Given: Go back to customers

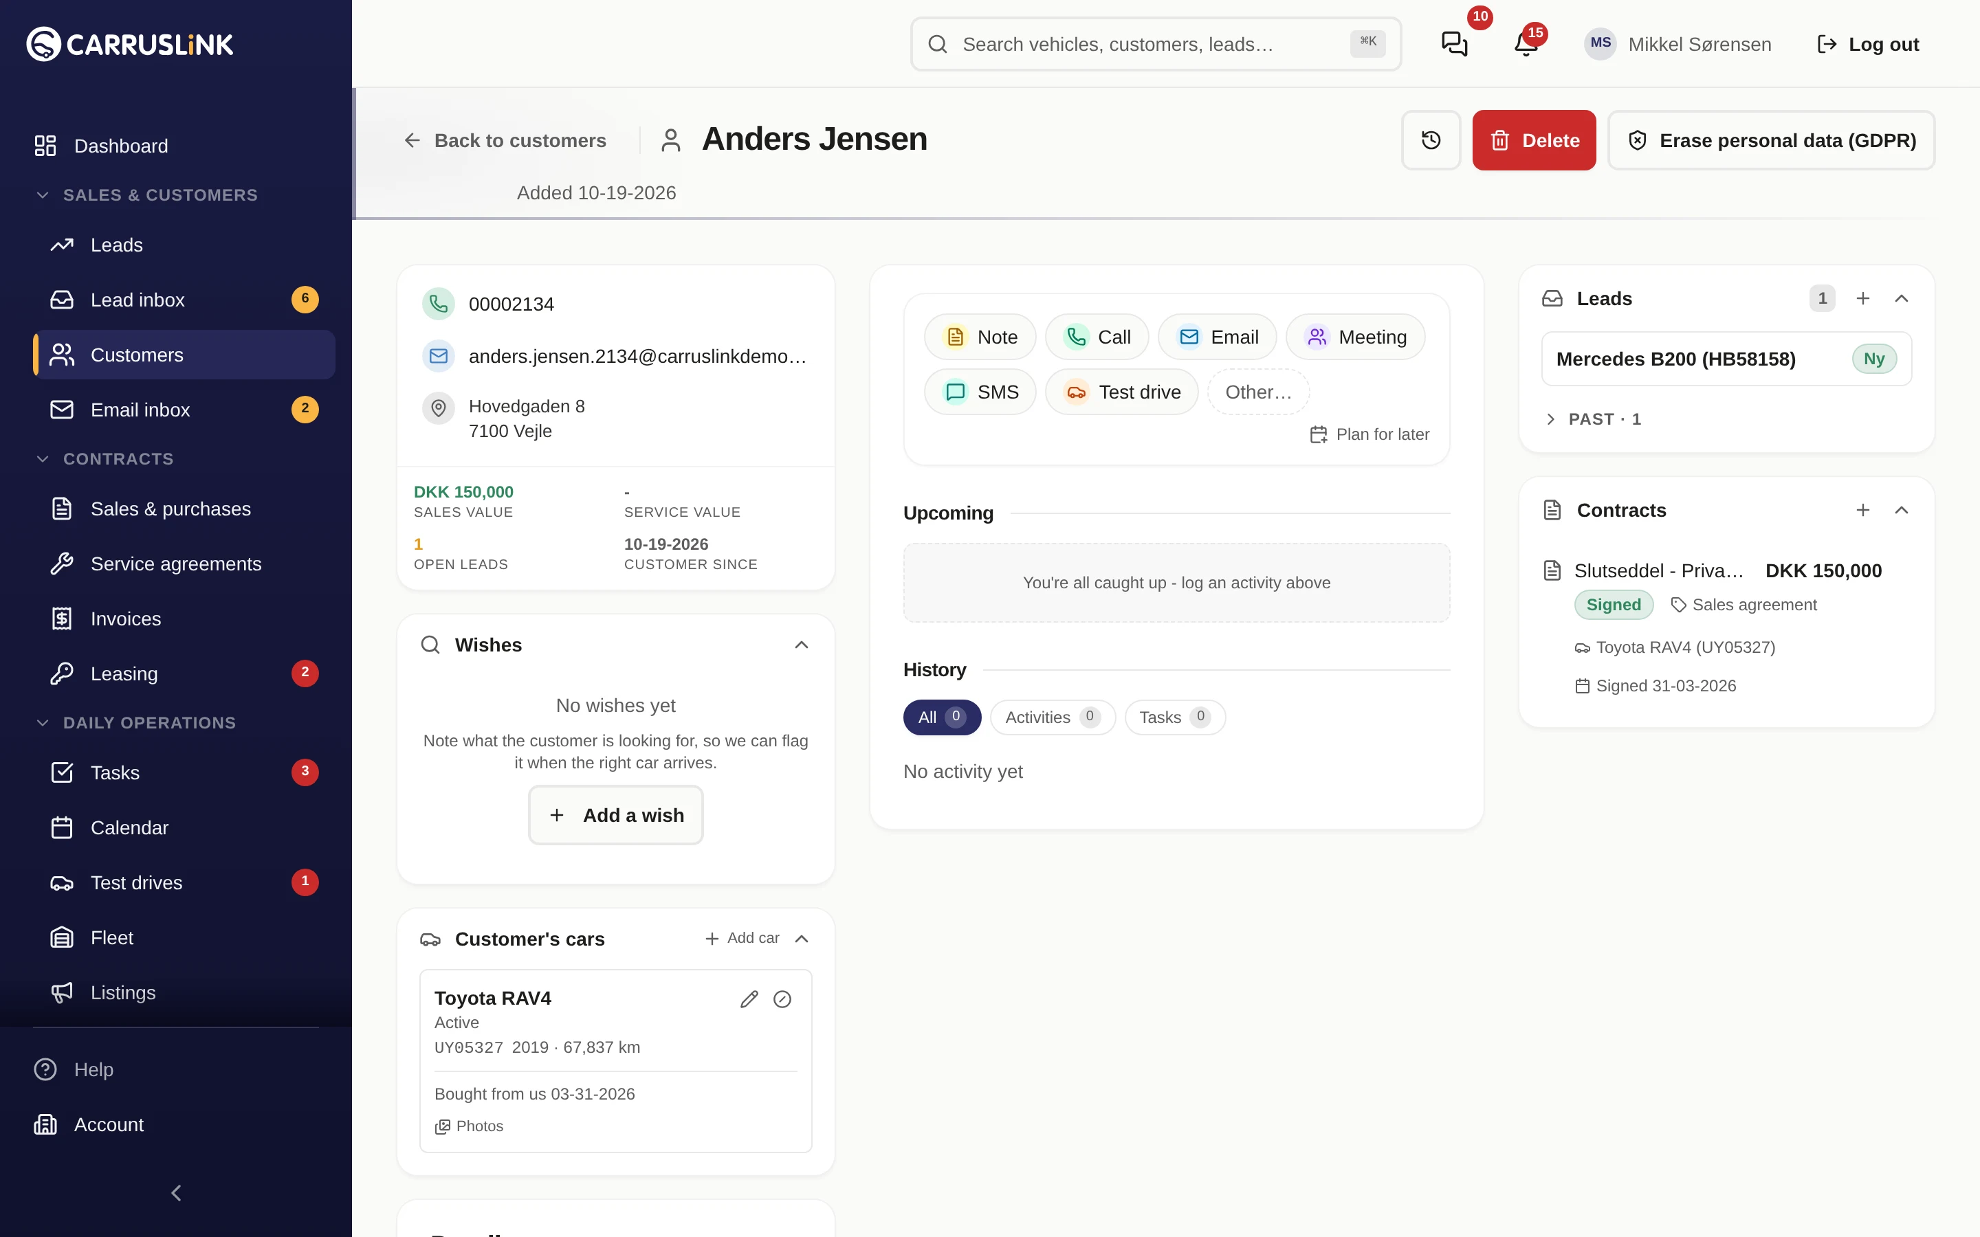Looking at the screenshot, I should (505, 141).
